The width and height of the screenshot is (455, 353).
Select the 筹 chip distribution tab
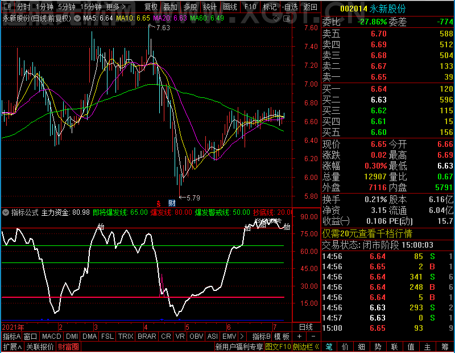(445, 347)
